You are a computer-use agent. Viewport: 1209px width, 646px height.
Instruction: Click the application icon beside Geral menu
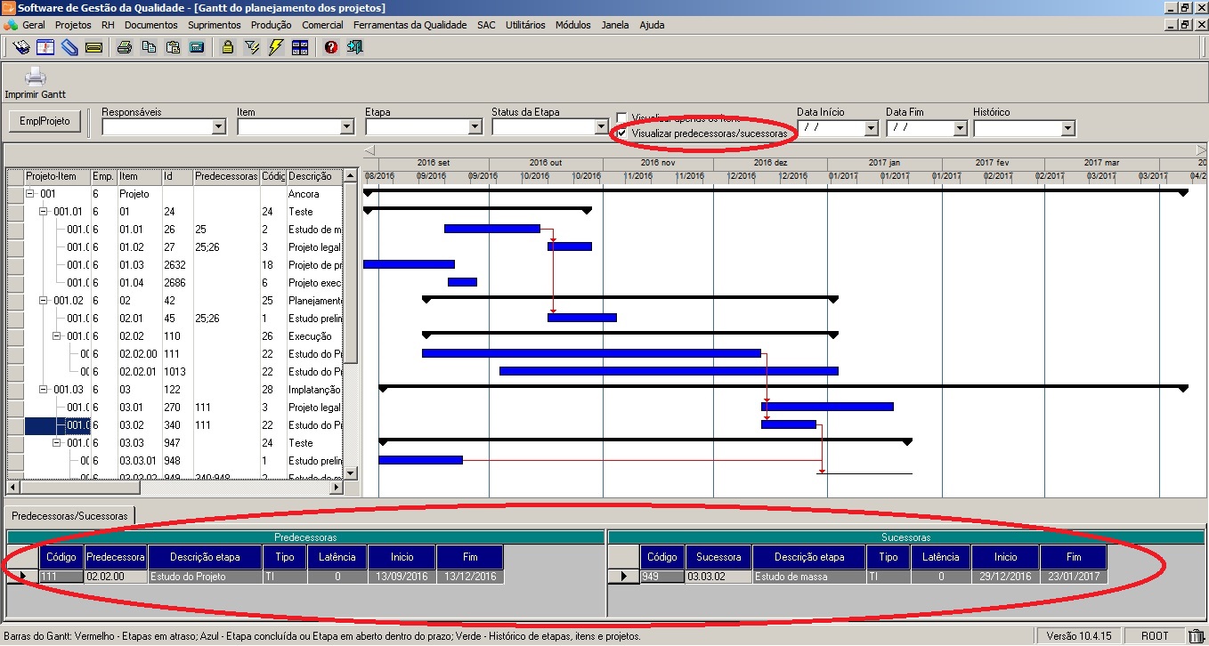(11, 25)
